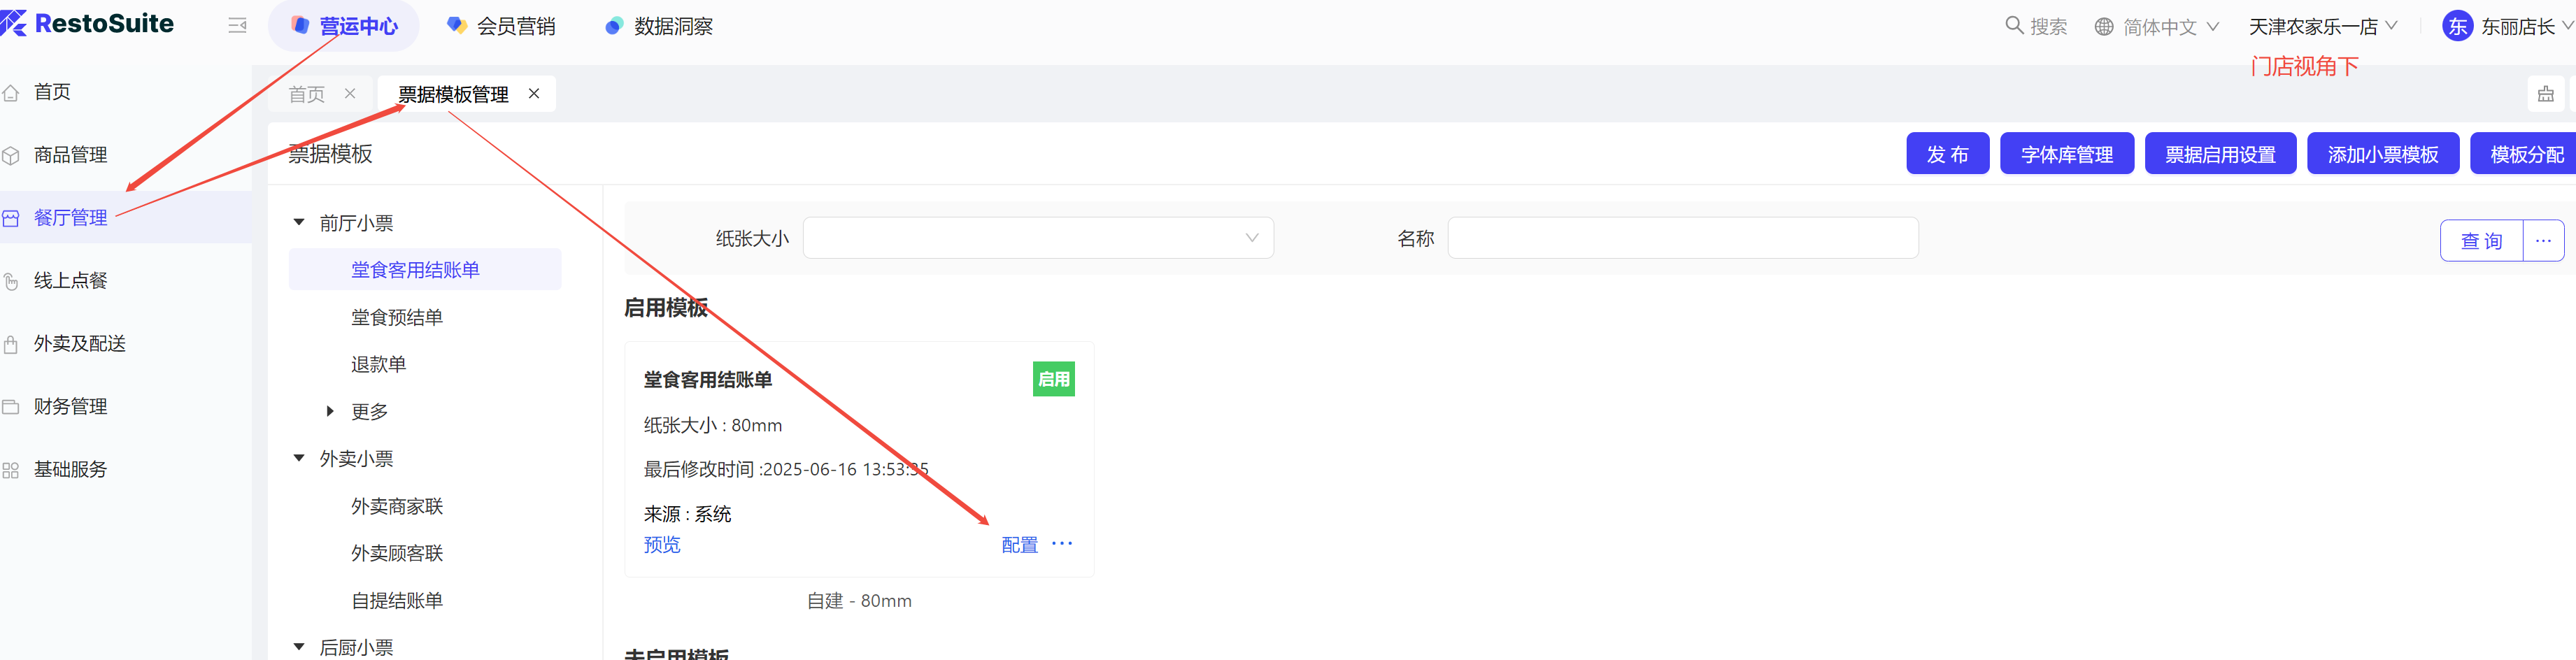
Task: Click the 餐厅管理 store icon
Action: point(11,218)
